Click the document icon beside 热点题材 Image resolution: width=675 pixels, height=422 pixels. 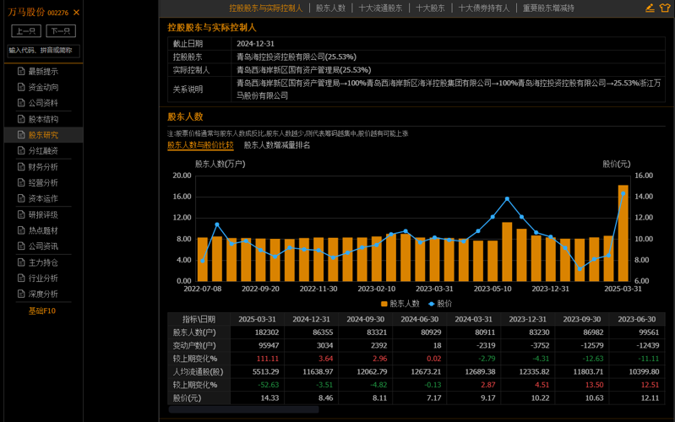click(x=20, y=230)
